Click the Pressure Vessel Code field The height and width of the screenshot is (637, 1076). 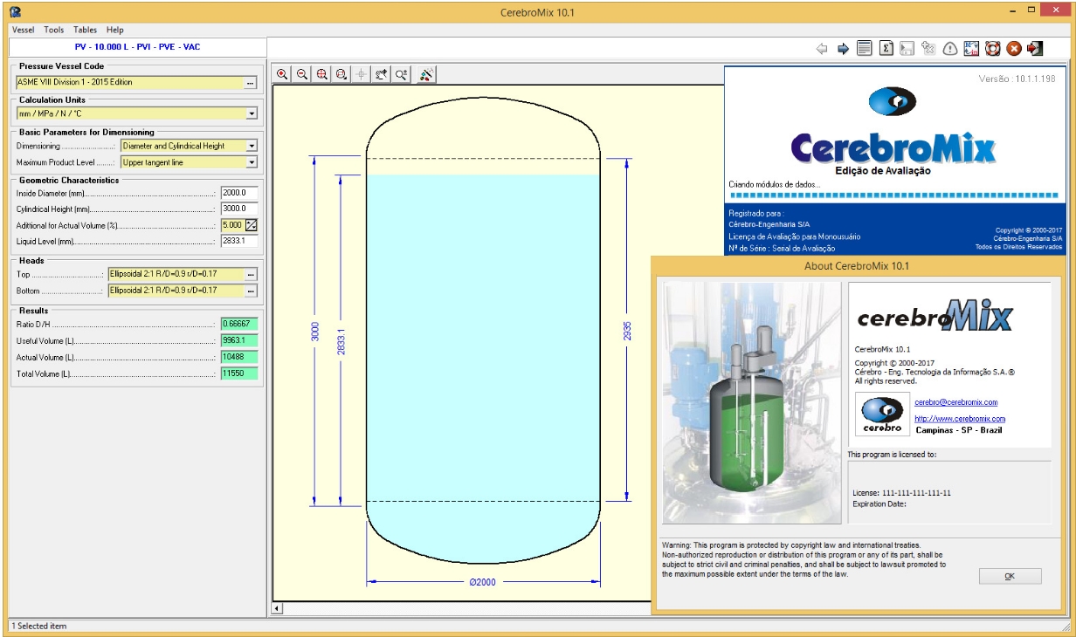128,83
